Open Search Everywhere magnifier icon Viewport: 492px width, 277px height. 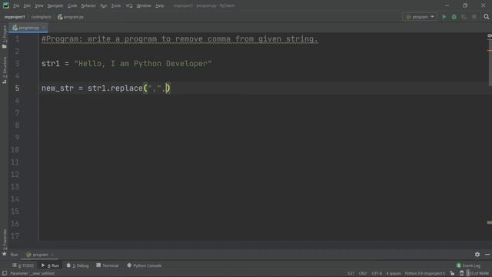487,17
